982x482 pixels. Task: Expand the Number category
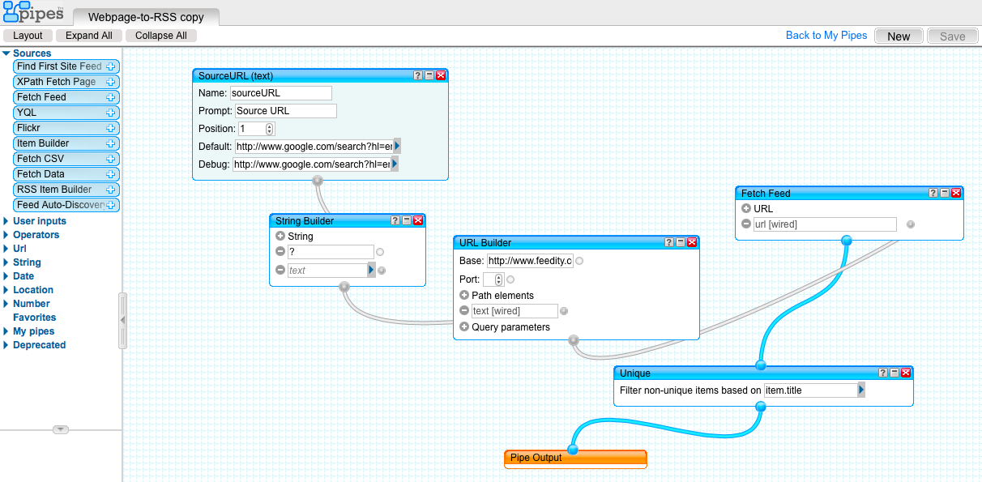[x=6, y=304]
